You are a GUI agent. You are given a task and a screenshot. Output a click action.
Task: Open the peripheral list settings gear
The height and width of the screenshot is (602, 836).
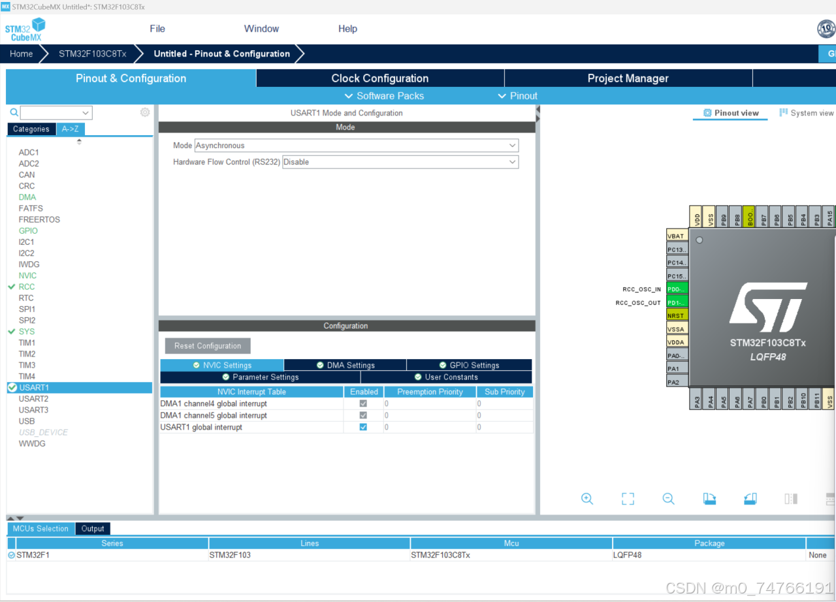[145, 112]
